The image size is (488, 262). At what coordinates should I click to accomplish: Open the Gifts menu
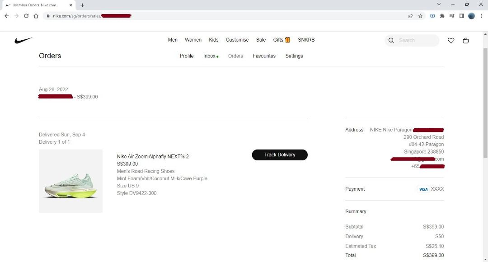pos(282,40)
